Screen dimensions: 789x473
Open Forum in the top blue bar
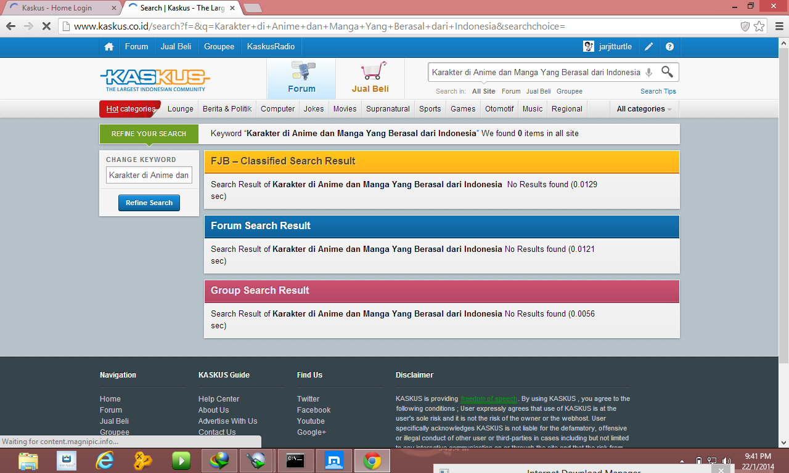pos(136,47)
